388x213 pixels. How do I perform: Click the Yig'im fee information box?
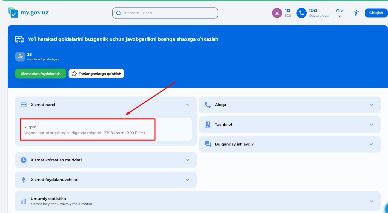point(88,130)
